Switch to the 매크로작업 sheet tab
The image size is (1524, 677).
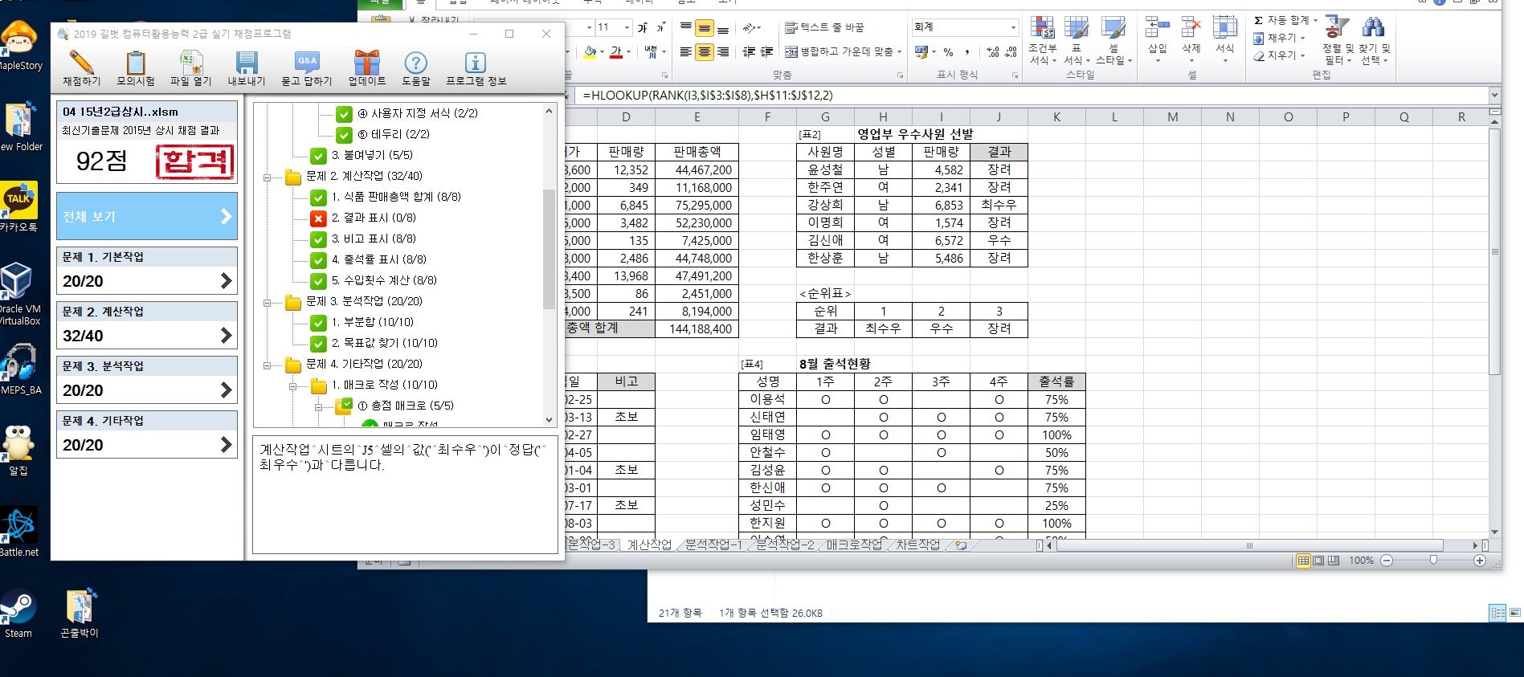pyautogui.click(x=853, y=544)
